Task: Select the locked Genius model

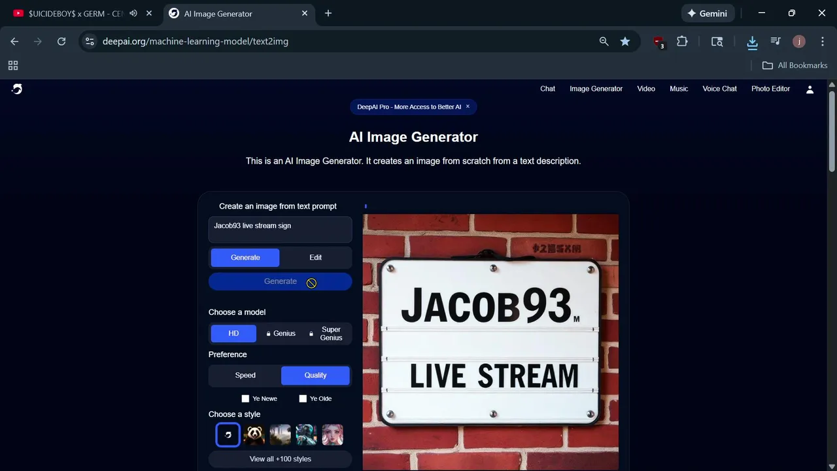Action: pos(281,334)
